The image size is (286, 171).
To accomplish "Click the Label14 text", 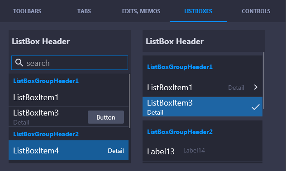I will pos(194,150).
